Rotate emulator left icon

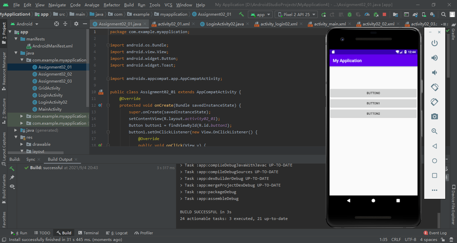pos(434,87)
